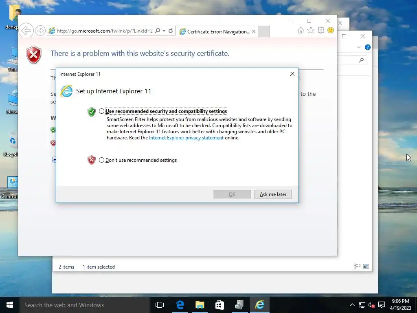Open the Control Panel desktop icon
Viewport: 417px width, 313px height.
click(10, 187)
